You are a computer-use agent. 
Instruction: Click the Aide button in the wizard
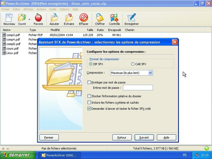[166, 137]
